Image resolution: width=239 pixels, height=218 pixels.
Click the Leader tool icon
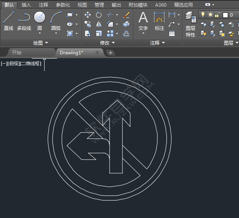[172, 24]
